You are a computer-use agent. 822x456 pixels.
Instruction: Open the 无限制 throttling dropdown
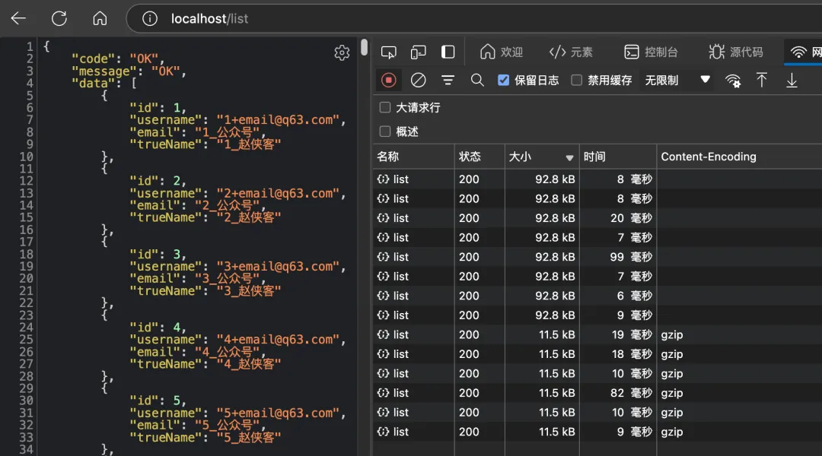(x=677, y=80)
